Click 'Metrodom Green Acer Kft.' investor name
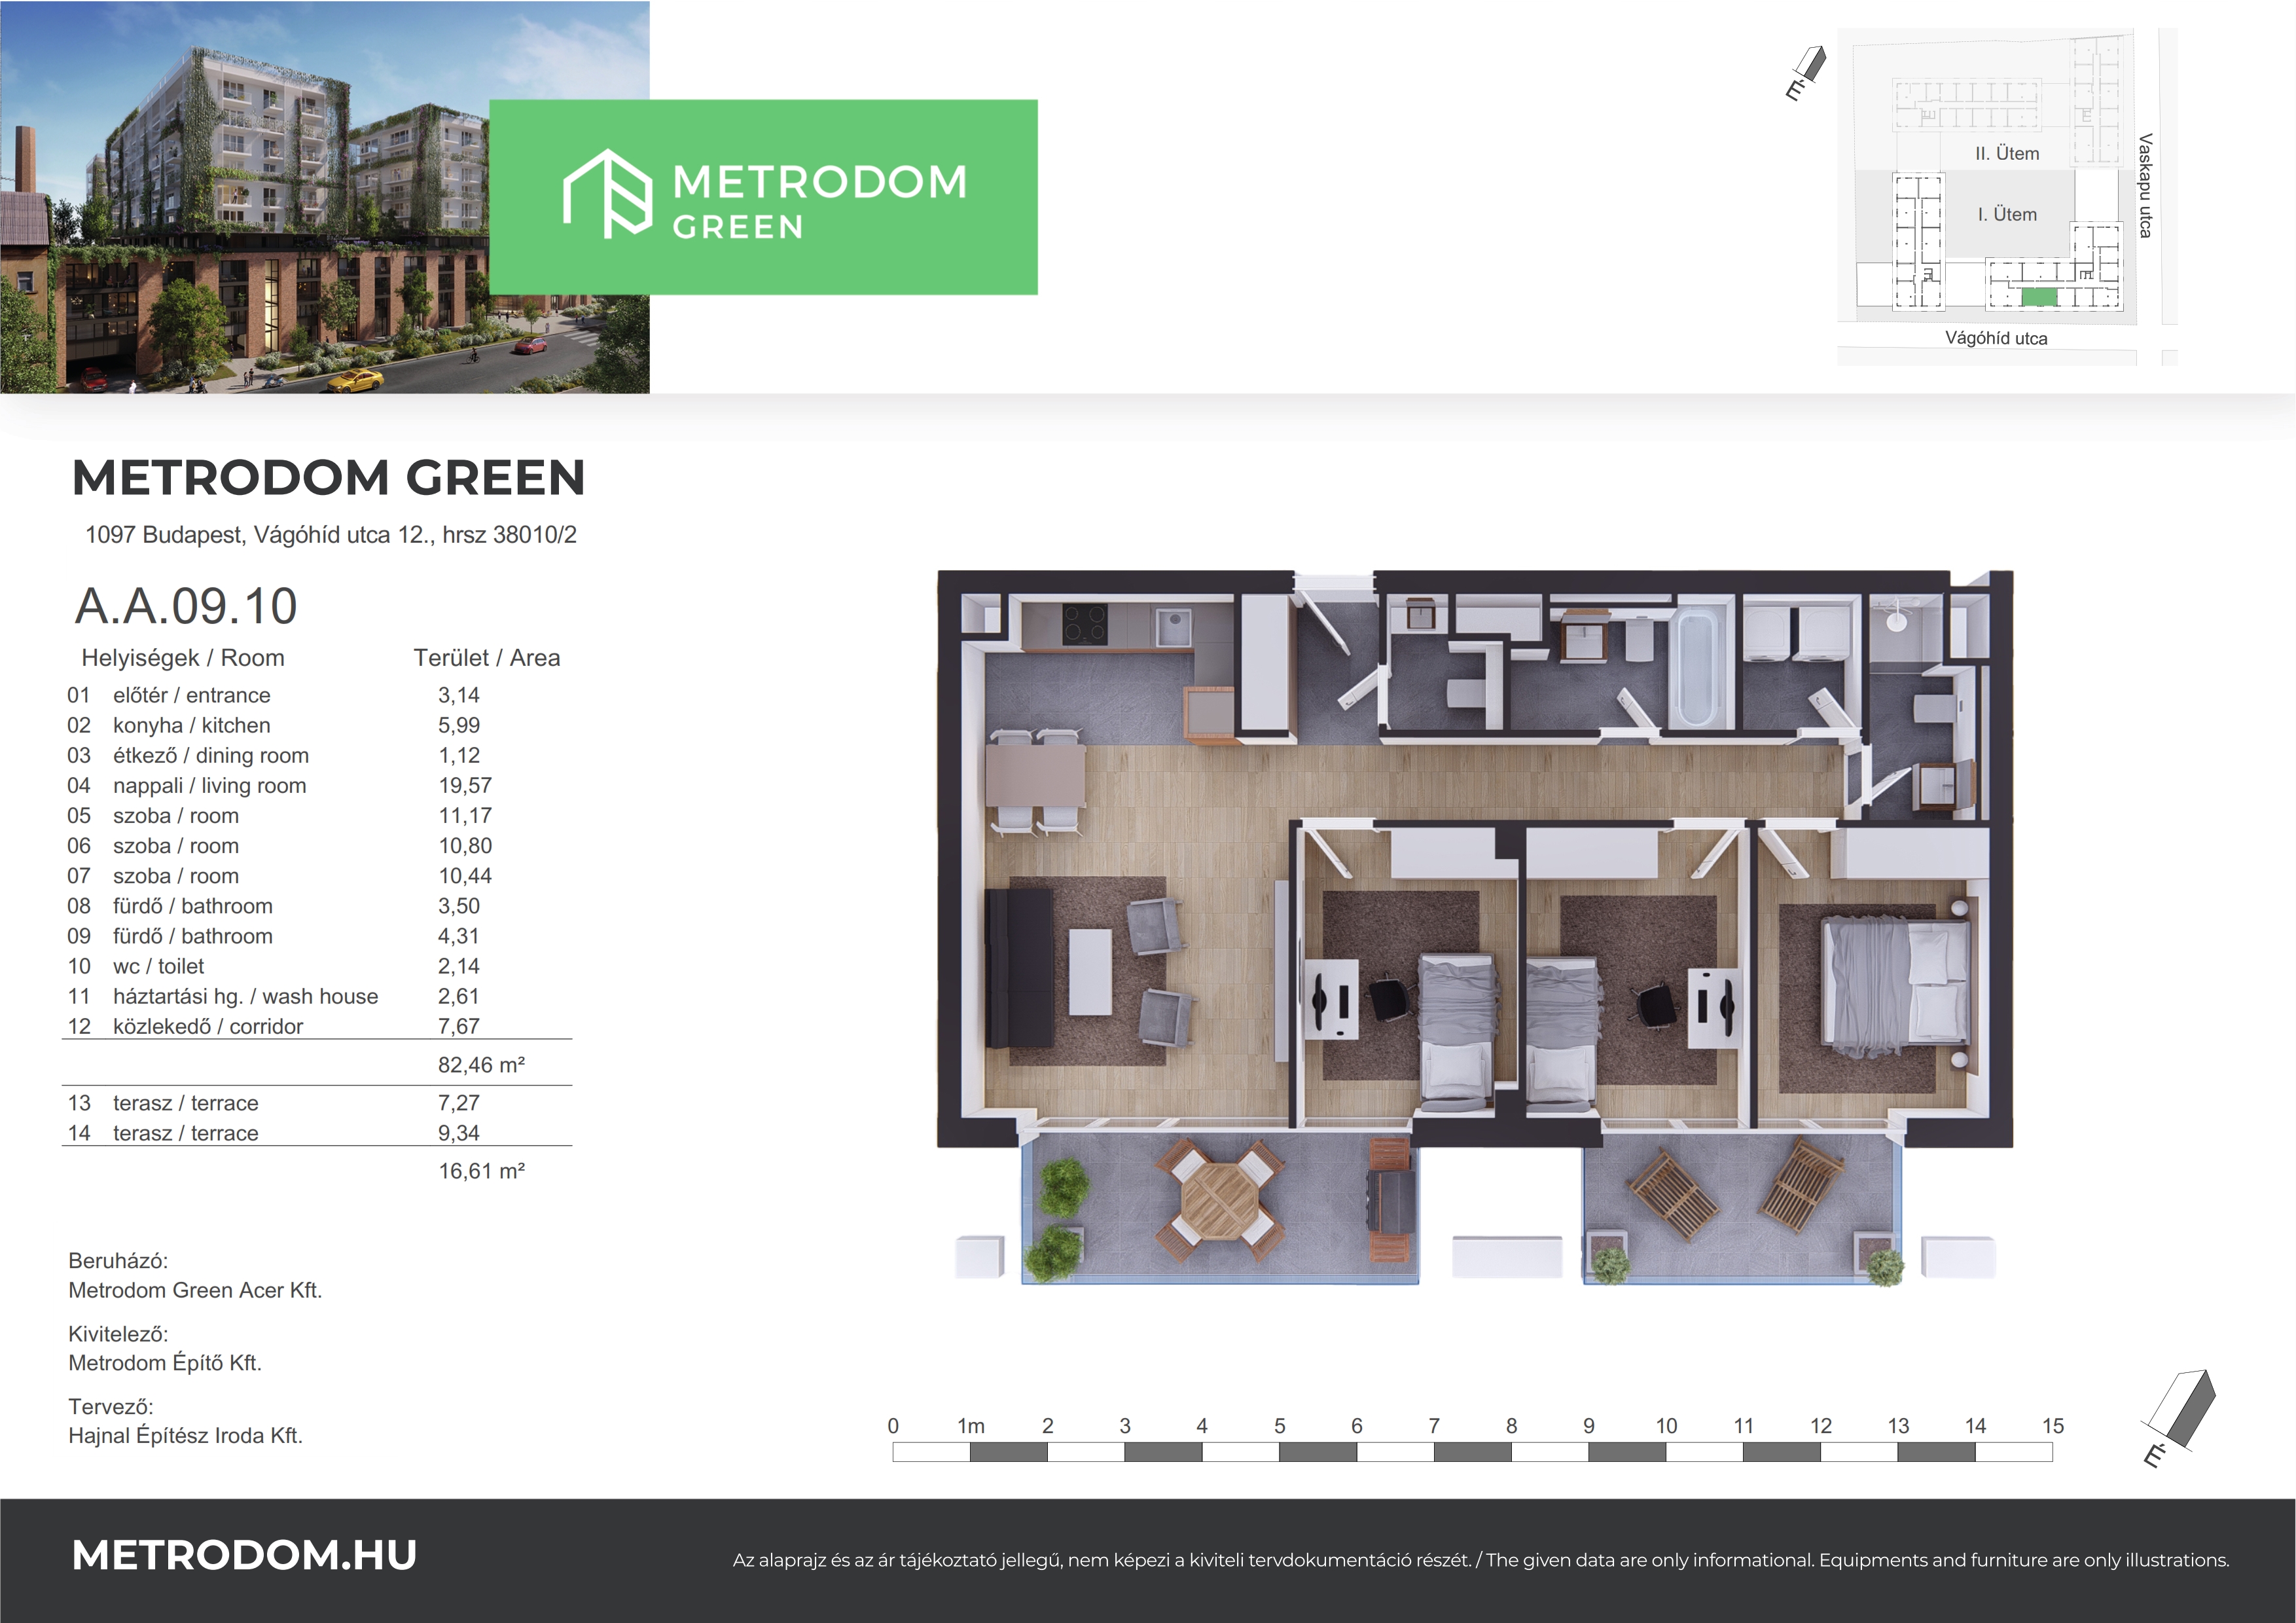The height and width of the screenshot is (1623, 2296). pyautogui.click(x=195, y=1291)
